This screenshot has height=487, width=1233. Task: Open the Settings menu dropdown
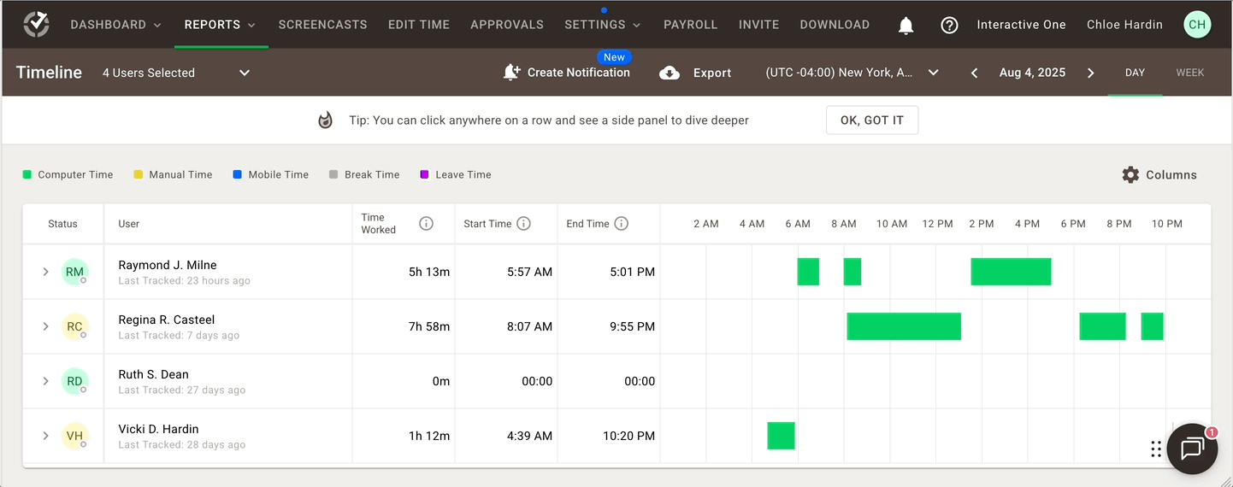point(603,25)
